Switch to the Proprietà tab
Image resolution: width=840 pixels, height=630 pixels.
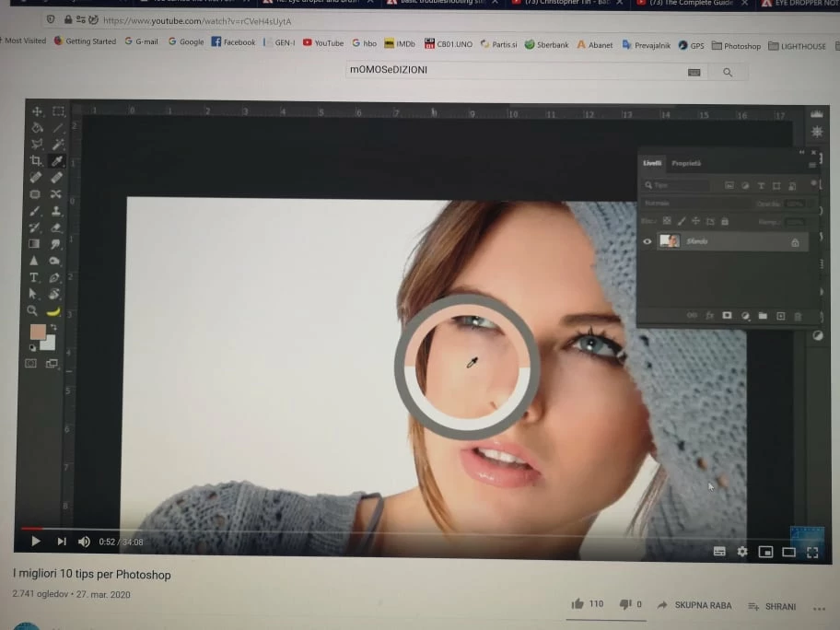(686, 163)
